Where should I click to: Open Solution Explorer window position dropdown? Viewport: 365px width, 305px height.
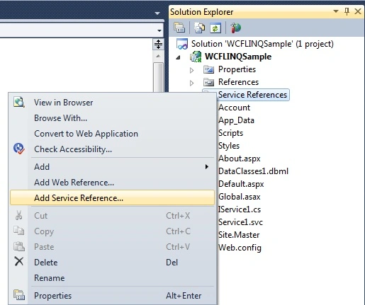pyautogui.click(x=336, y=11)
